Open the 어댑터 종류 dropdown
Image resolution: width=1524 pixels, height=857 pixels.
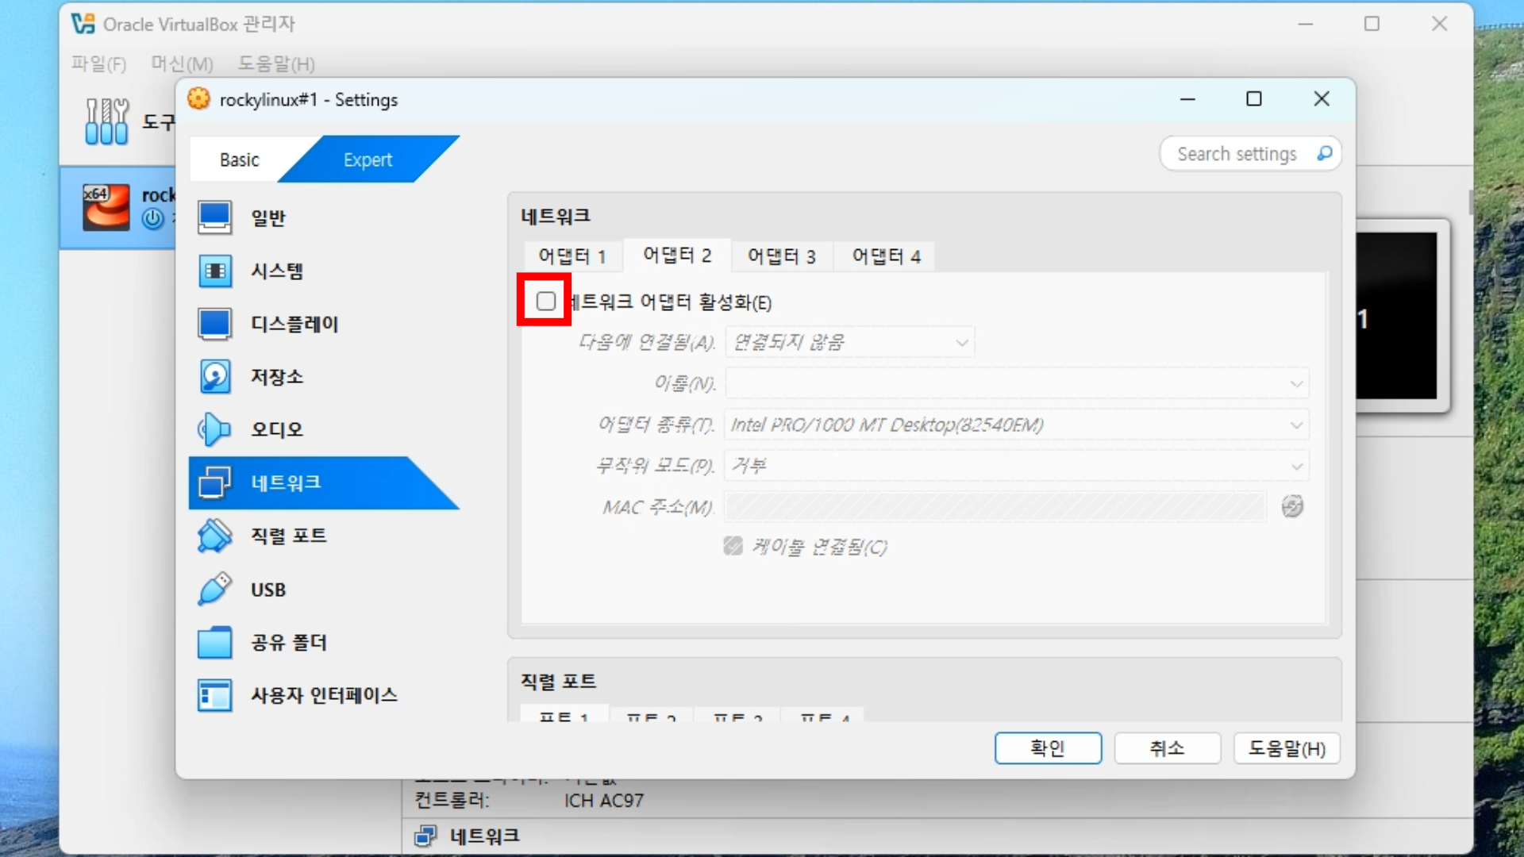tap(1016, 425)
